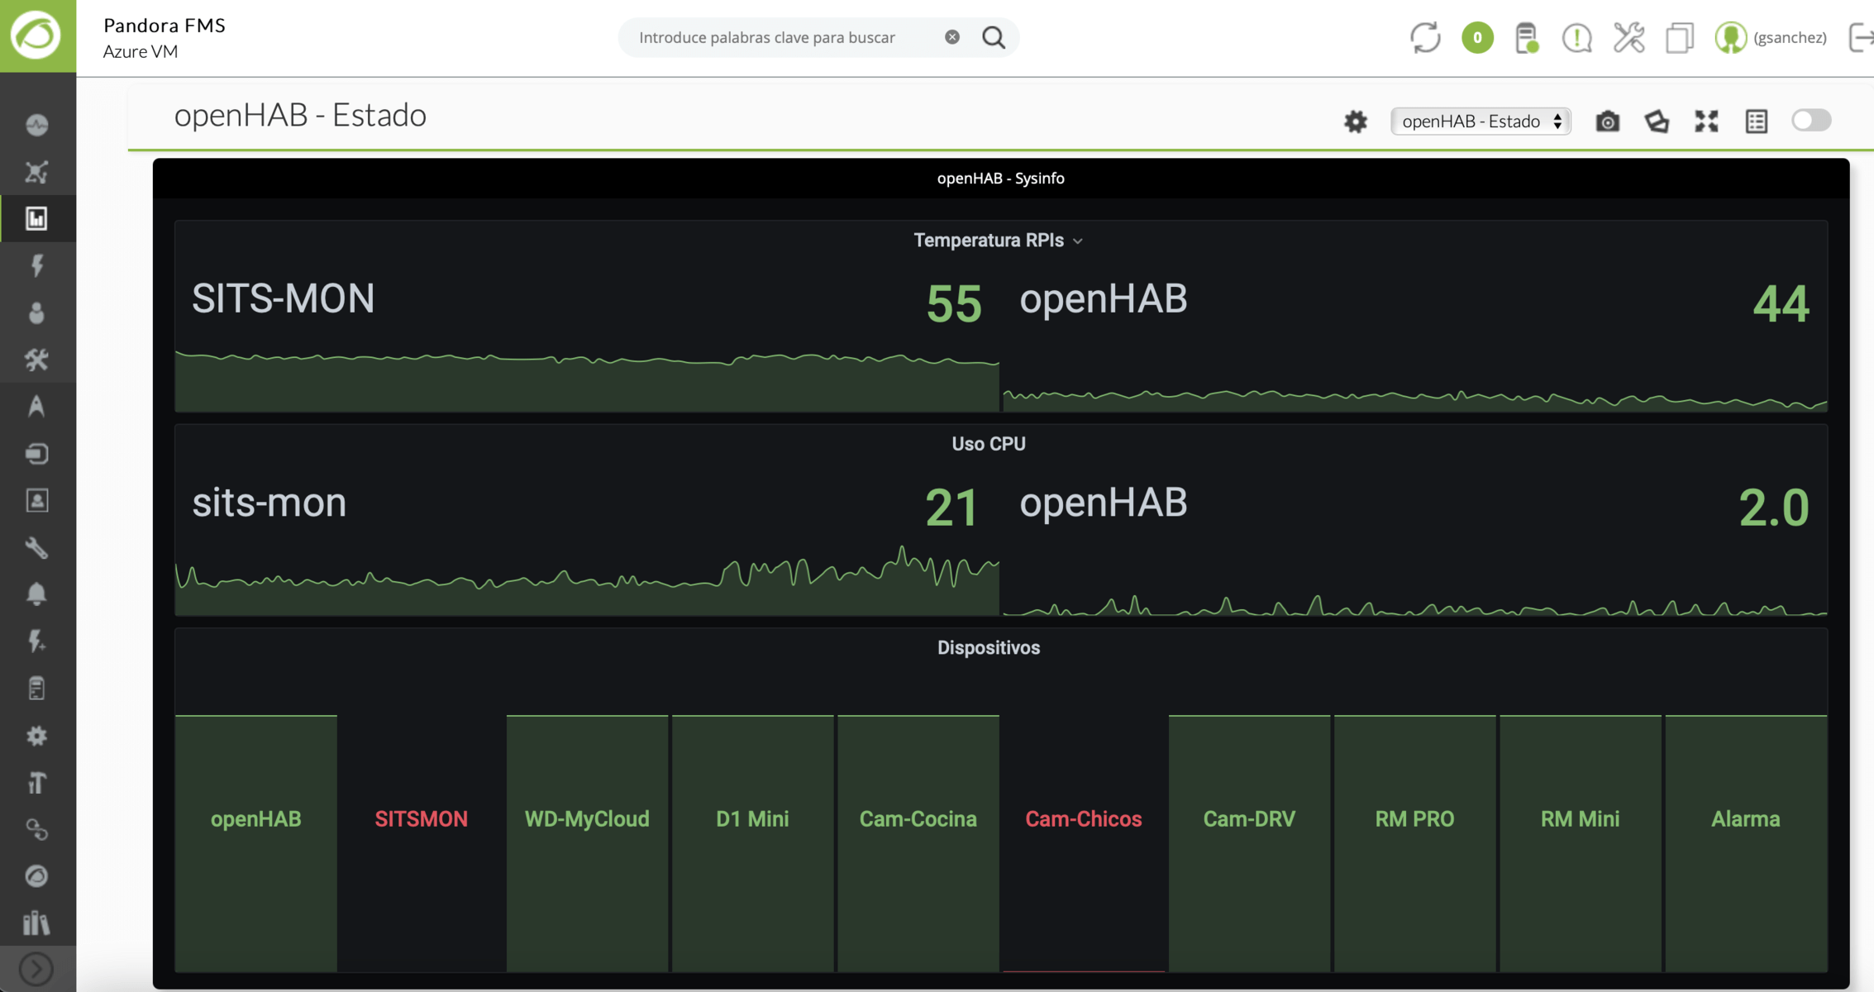
Task: Click the magnifying glass search button
Action: (994, 37)
